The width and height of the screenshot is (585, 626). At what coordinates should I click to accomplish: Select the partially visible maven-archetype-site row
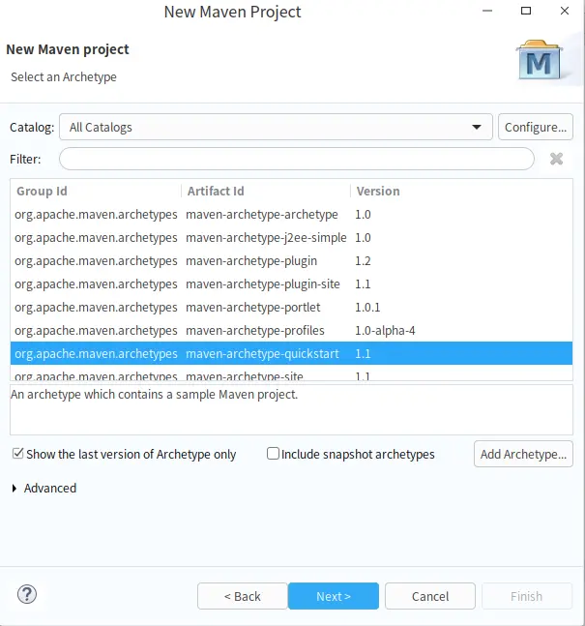pyautogui.click(x=291, y=374)
